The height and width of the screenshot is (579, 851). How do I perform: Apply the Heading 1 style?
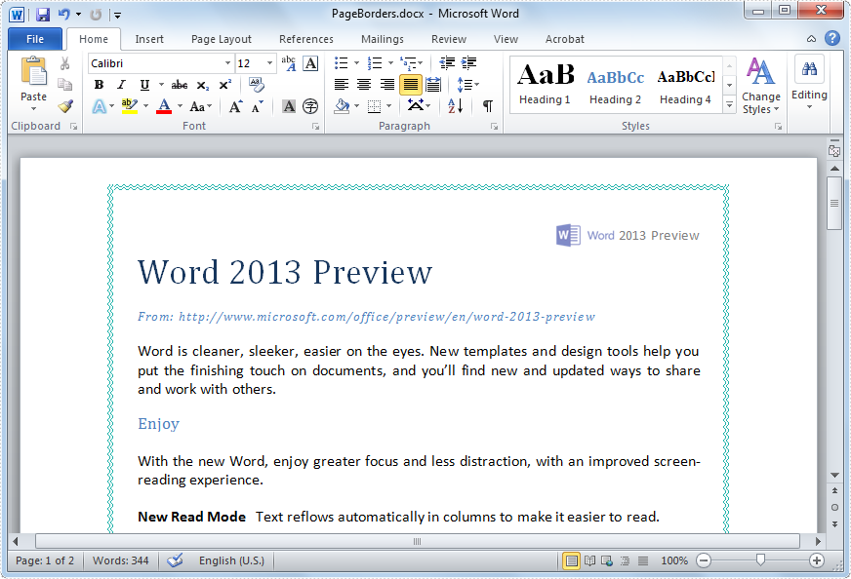point(545,84)
